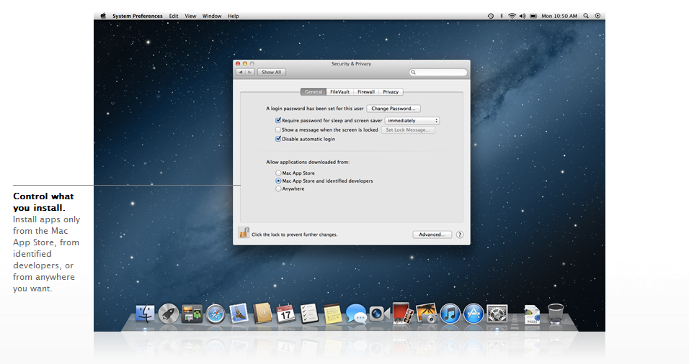Open the help question mark button
Screen dimensions: 689x364
[x=460, y=235]
